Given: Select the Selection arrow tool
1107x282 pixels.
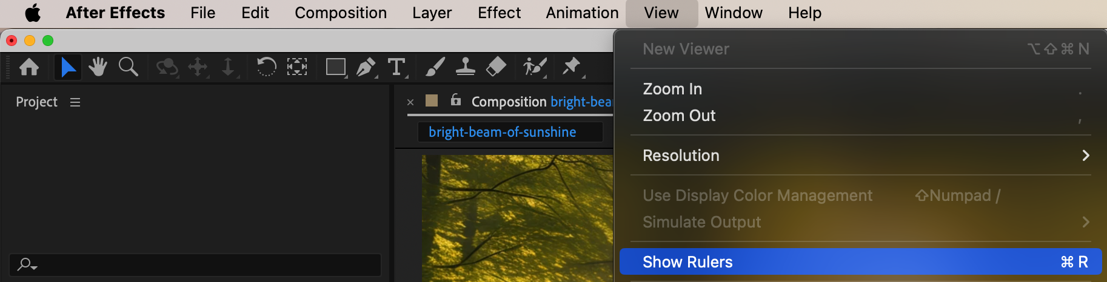Looking at the screenshot, I should pos(68,67).
